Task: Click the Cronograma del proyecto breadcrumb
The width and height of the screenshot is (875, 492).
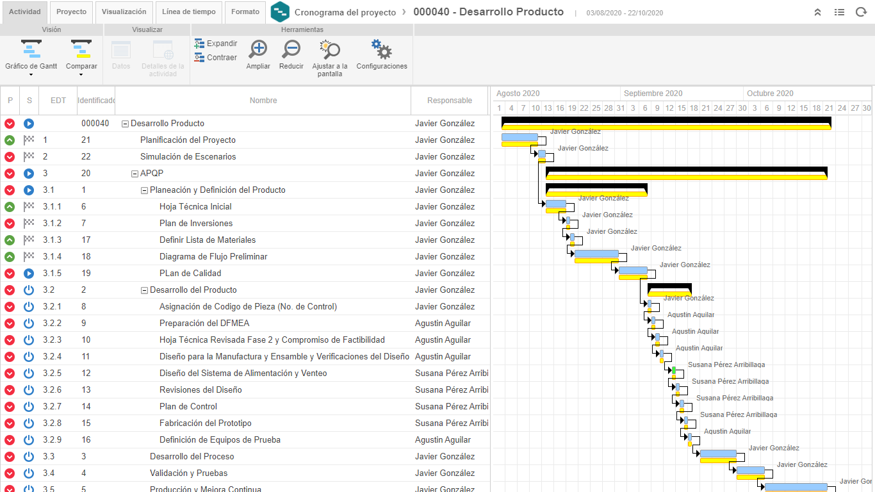Action: [345, 12]
